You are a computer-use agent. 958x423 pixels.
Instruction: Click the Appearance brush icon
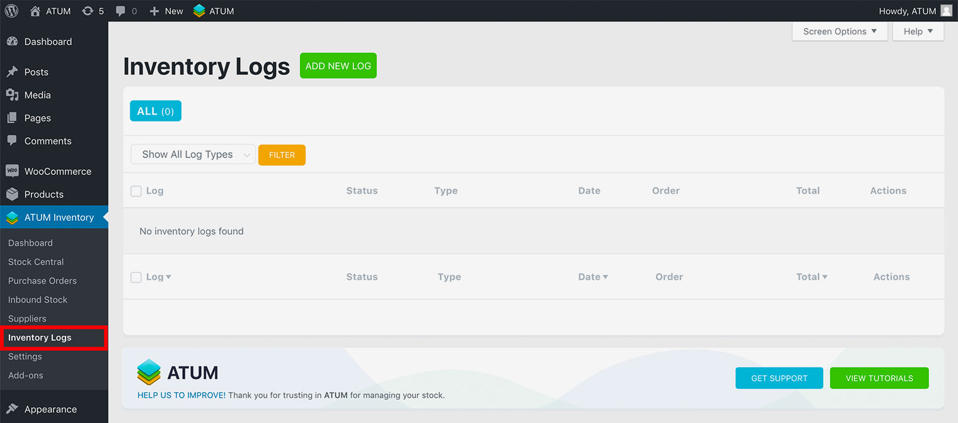click(12, 409)
